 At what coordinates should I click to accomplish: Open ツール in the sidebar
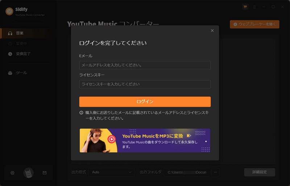point(21,73)
